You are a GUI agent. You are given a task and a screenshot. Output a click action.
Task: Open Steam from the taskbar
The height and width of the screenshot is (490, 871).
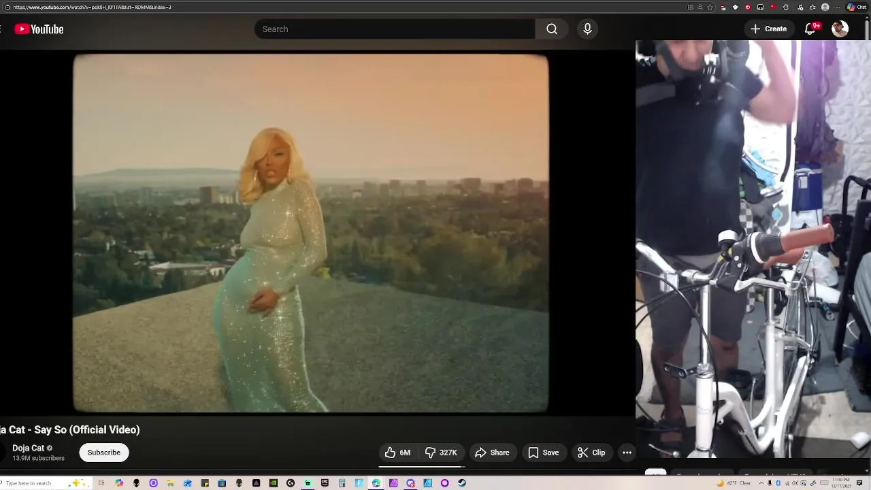461,483
